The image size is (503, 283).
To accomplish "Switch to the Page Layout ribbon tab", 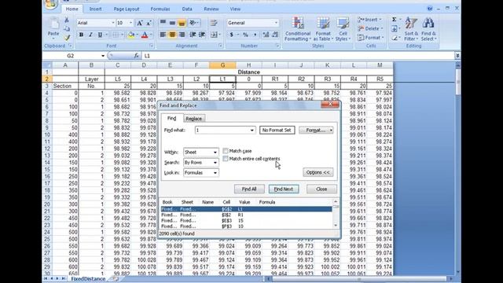I will coord(127,9).
